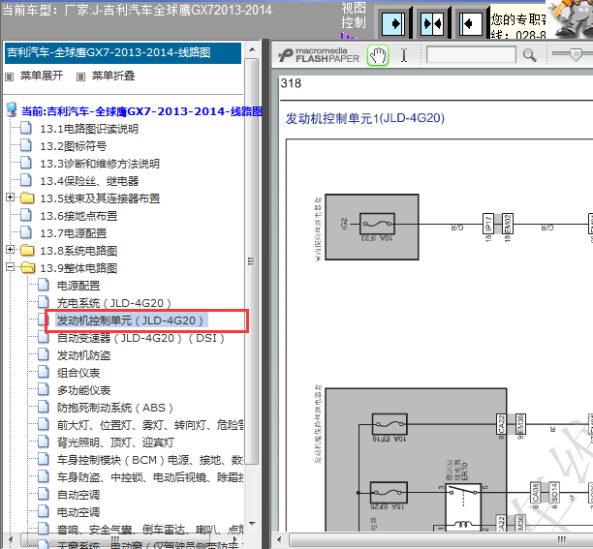The image size is (593, 549).
Task: Click page icon next to 自动空调
Action: (x=43, y=494)
